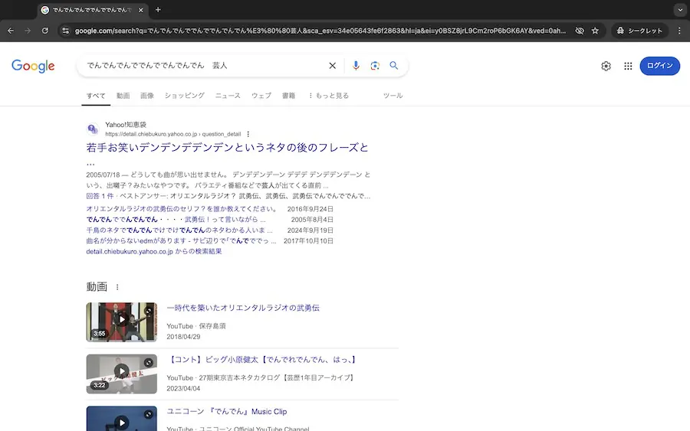Open Google search settings gear
690x431 pixels.
(x=606, y=66)
